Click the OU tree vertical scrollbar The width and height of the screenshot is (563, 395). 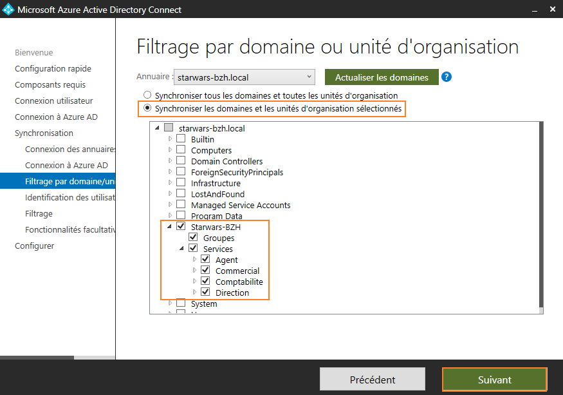(x=541, y=215)
